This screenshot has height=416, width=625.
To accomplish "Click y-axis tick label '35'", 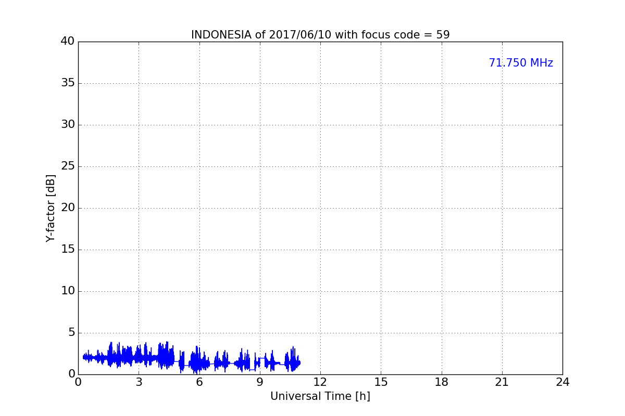I will tap(68, 83).
